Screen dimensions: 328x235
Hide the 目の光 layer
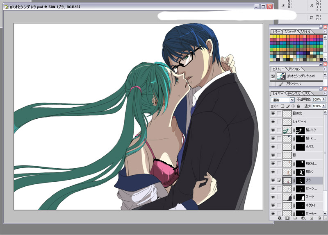273,113
